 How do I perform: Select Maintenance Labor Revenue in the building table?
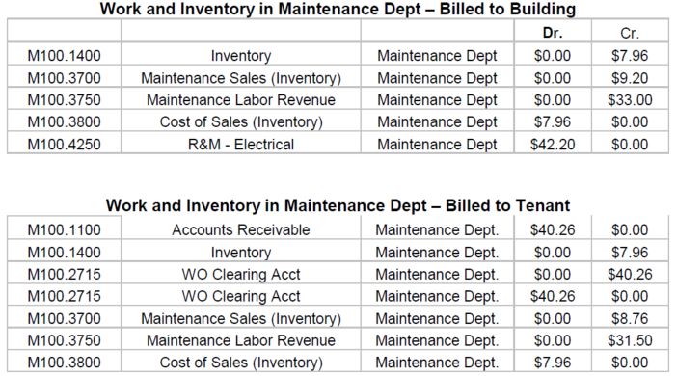click(x=241, y=100)
